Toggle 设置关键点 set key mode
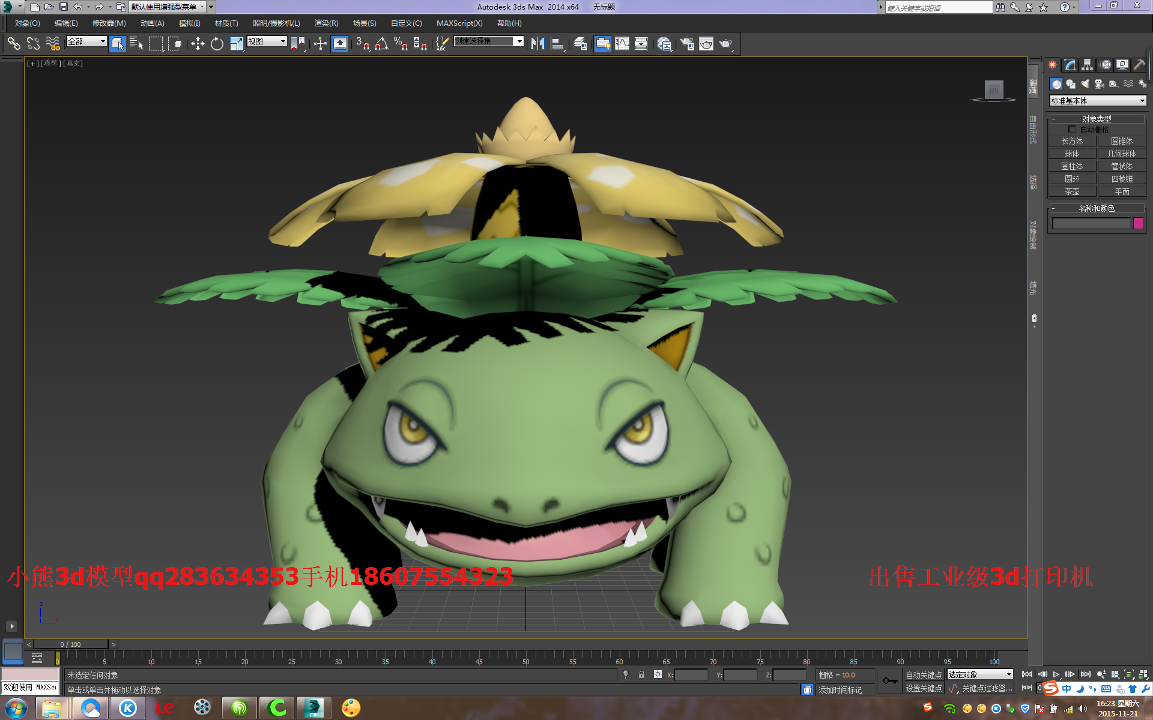Viewport: 1153px width, 720px height. pyautogui.click(x=924, y=688)
